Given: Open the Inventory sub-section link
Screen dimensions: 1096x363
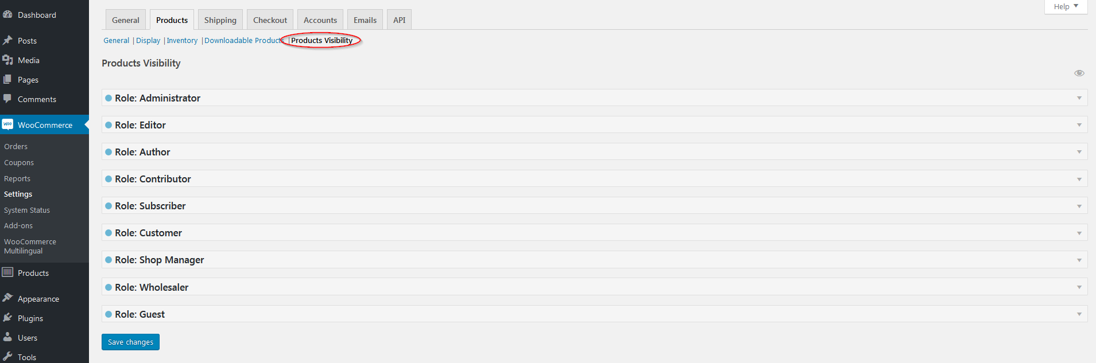Looking at the screenshot, I should coord(182,41).
